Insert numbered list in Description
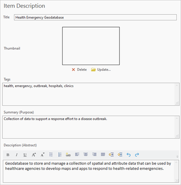 pyautogui.click(x=60, y=155)
